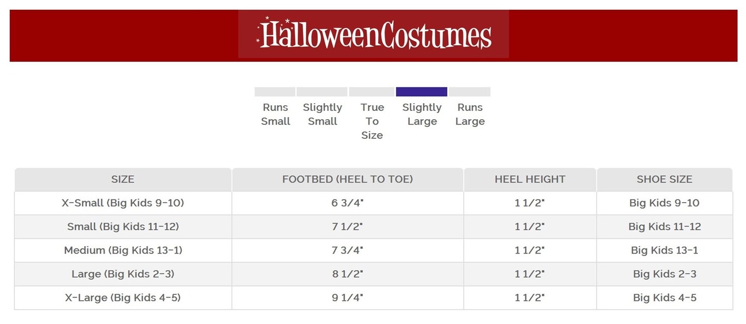Select the Runs Large fit segment
This screenshot has height=324, width=746.
click(469, 92)
